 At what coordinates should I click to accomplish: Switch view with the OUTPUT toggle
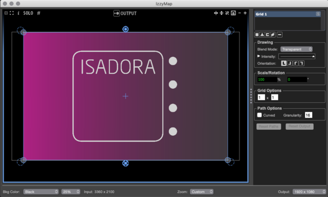point(125,13)
